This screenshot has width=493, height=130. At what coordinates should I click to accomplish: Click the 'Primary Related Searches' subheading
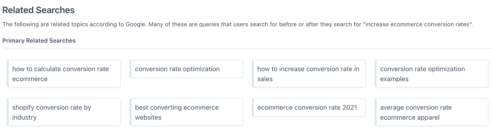tap(39, 41)
